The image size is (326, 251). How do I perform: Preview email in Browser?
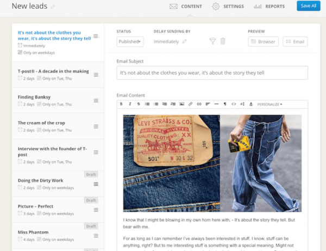(x=263, y=42)
